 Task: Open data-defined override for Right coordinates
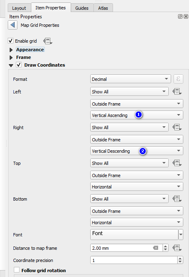[x=177, y=127]
